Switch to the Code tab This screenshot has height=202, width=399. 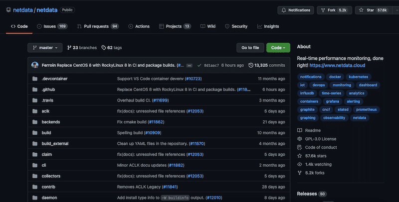(x=19, y=26)
